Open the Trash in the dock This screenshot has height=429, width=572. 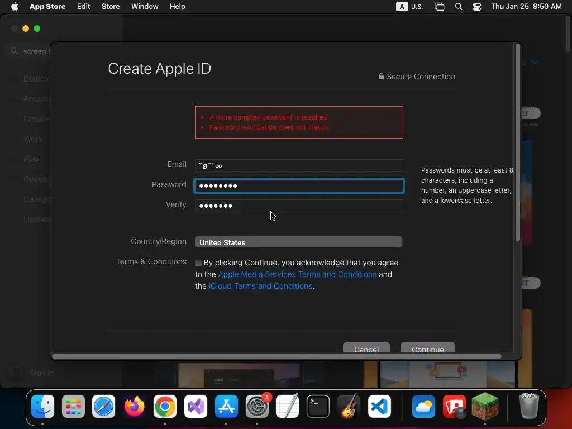click(x=529, y=406)
